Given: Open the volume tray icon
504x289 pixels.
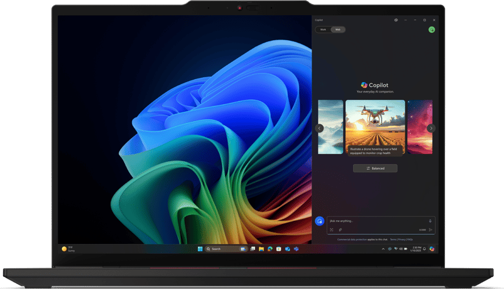Looking at the screenshot, I should (x=401, y=249).
